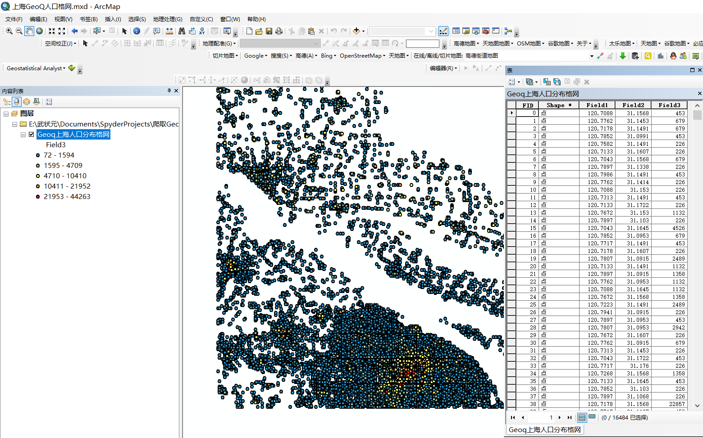Viewport: 703px width, 438px height.
Task: Expand the 高德地图 dropdown
Action: point(466,43)
